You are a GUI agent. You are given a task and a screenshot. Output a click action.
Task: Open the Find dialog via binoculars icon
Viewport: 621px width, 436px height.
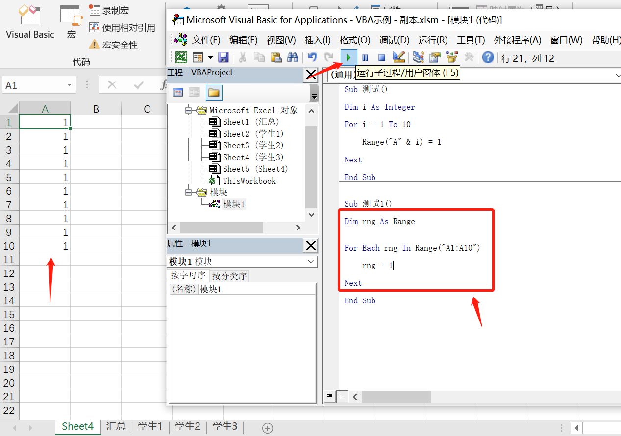pyautogui.click(x=293, y=57)
